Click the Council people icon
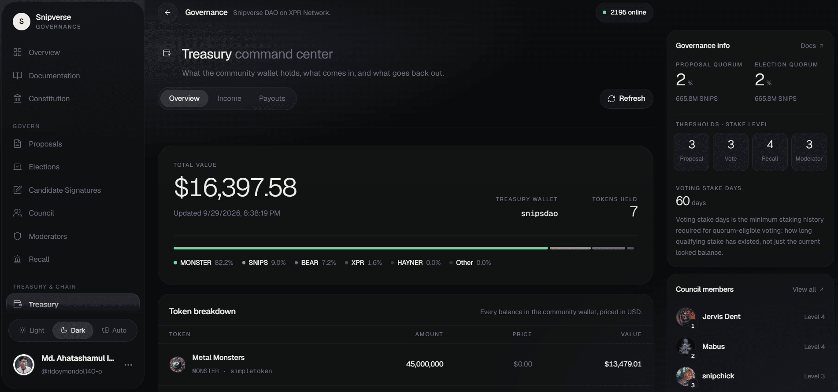 18,213
